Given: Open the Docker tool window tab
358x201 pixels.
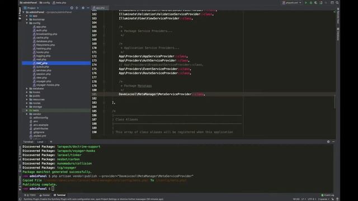Looking at the screenshot, I should [x=45, y=195].
